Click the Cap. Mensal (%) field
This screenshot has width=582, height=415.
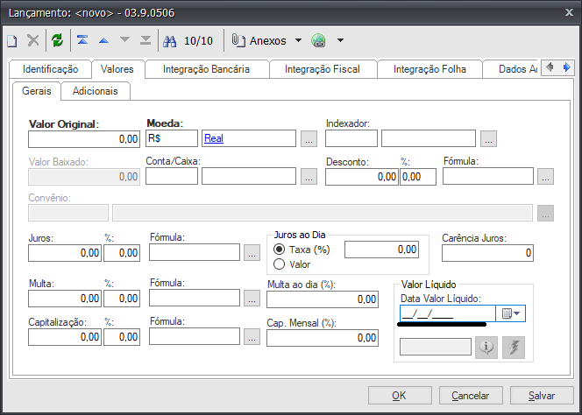tap(323, 338)
